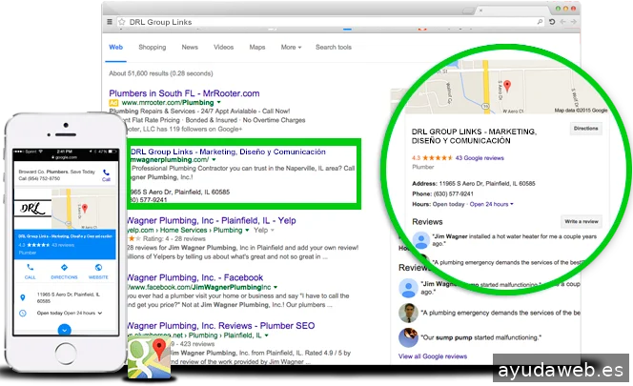Select the Maps search tab
This screenshot has width=633, height=386.
pos(257,47)
